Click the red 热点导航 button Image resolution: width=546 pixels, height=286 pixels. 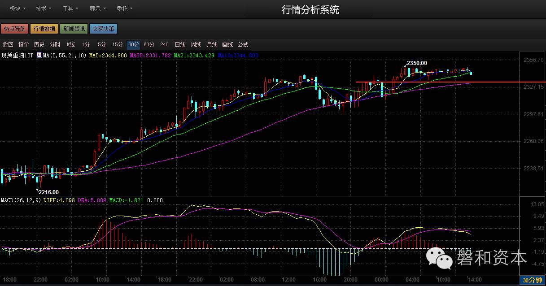pos(14,29)
